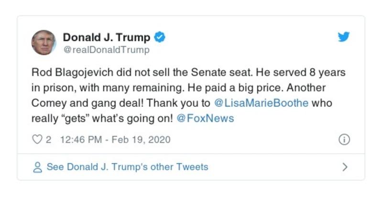Click the right chevron arrow at the bottom
This screenshot has height=198, width=382.
click(x=345, y=167)
